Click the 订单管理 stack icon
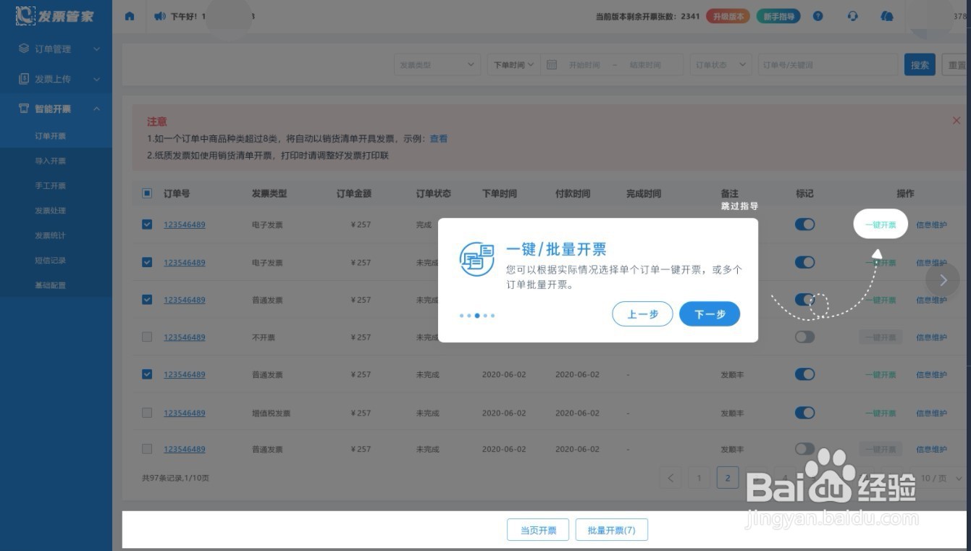This screenshot has height=551, width=971. [24, 49]
